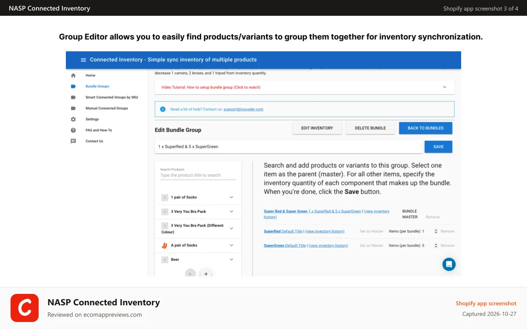
Task: View inventory history for SuperRed
Action: [325, 231]
